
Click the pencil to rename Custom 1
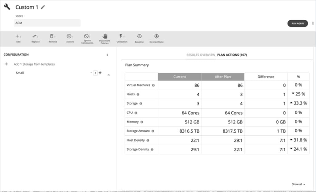coord(42,7)
